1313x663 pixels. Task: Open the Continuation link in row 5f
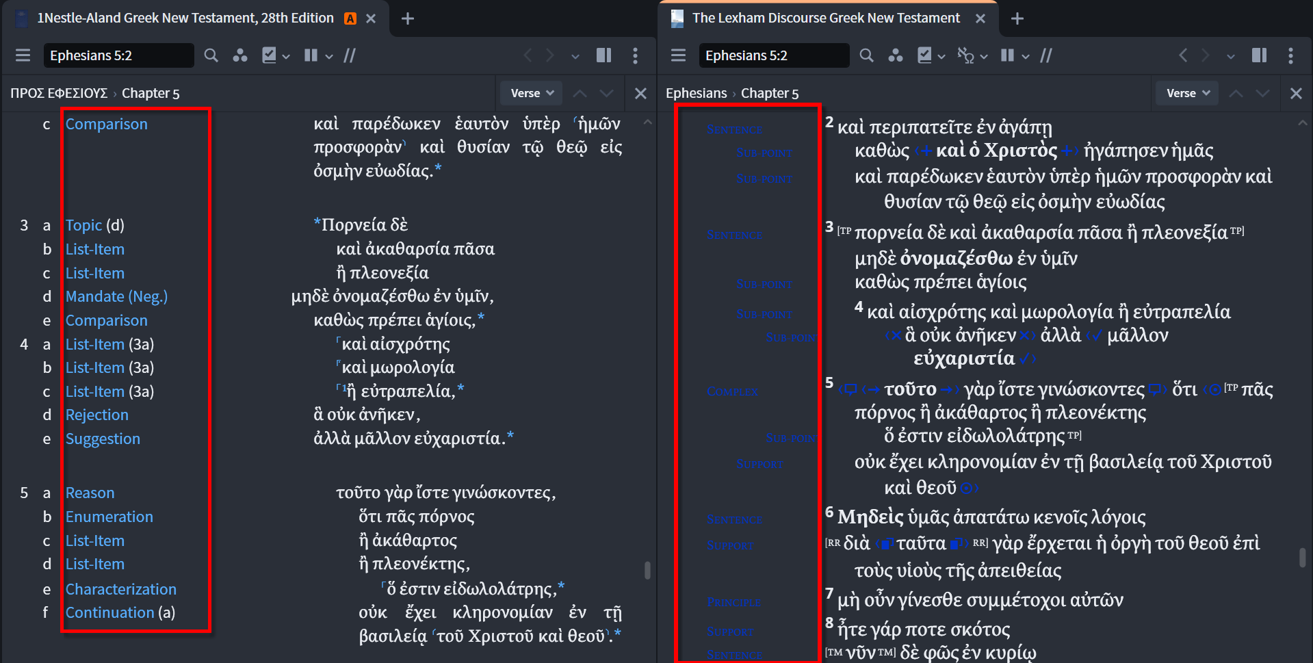pyautogui.click(x=110, y=612)
